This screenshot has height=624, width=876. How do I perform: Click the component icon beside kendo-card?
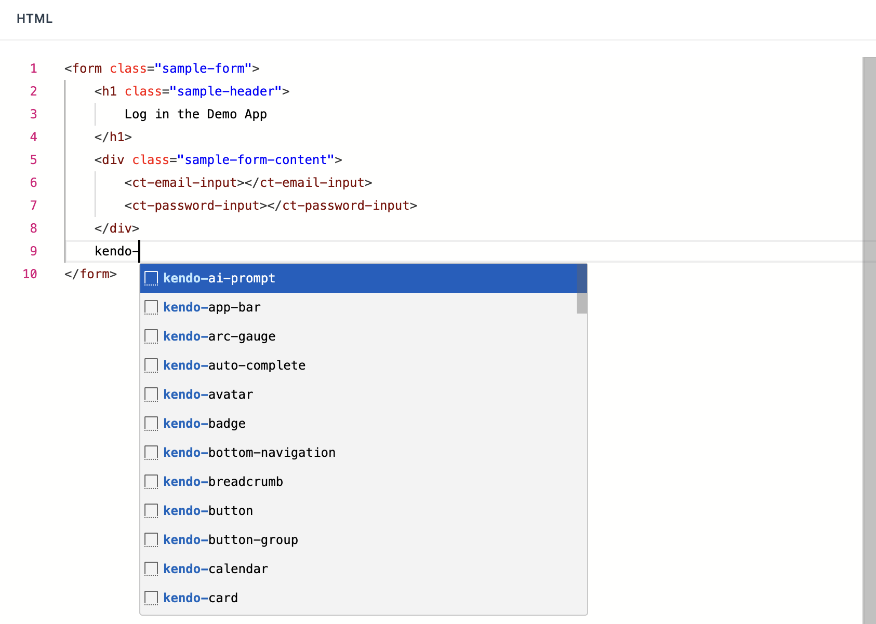[151, 598]
